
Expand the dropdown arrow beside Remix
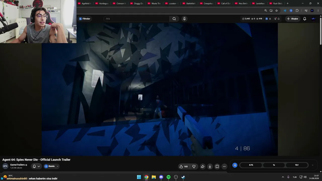pos(58,166)
